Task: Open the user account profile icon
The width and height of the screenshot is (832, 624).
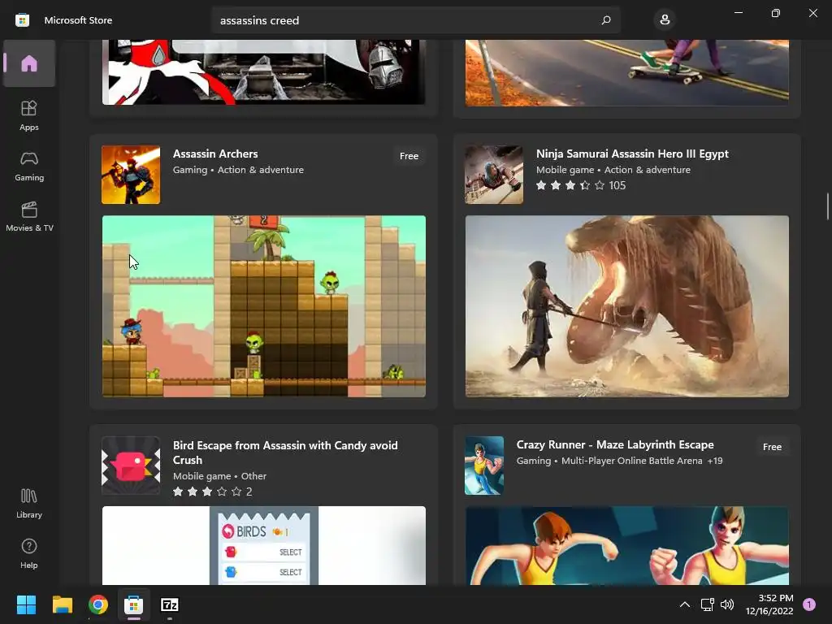Action: (665, 20)
